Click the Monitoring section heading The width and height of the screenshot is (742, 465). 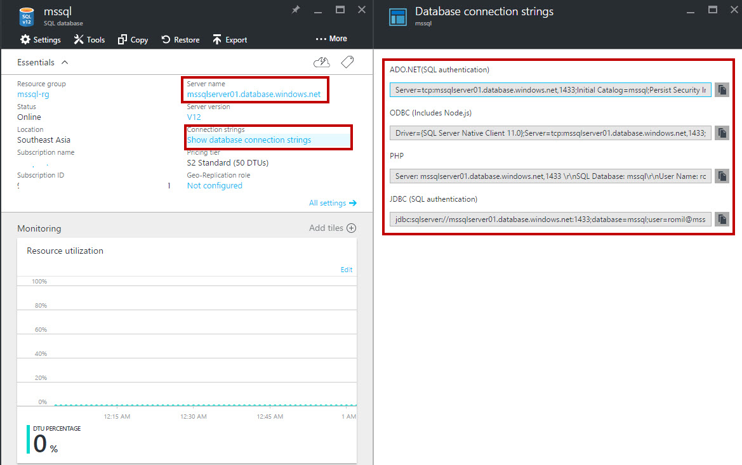click(39, 228)
